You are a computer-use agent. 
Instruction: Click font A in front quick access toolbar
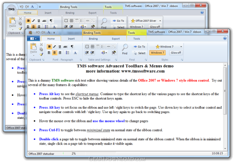click(49, 32)
